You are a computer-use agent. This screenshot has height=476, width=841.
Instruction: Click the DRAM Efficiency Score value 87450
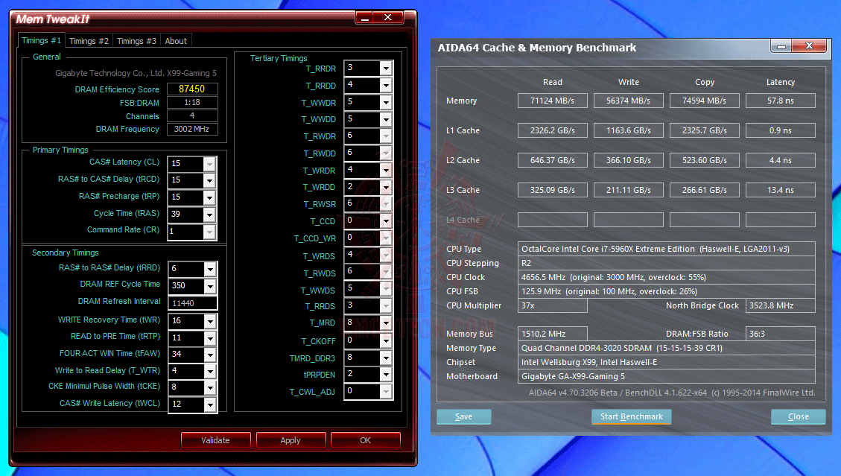click(x=192, y=89)
